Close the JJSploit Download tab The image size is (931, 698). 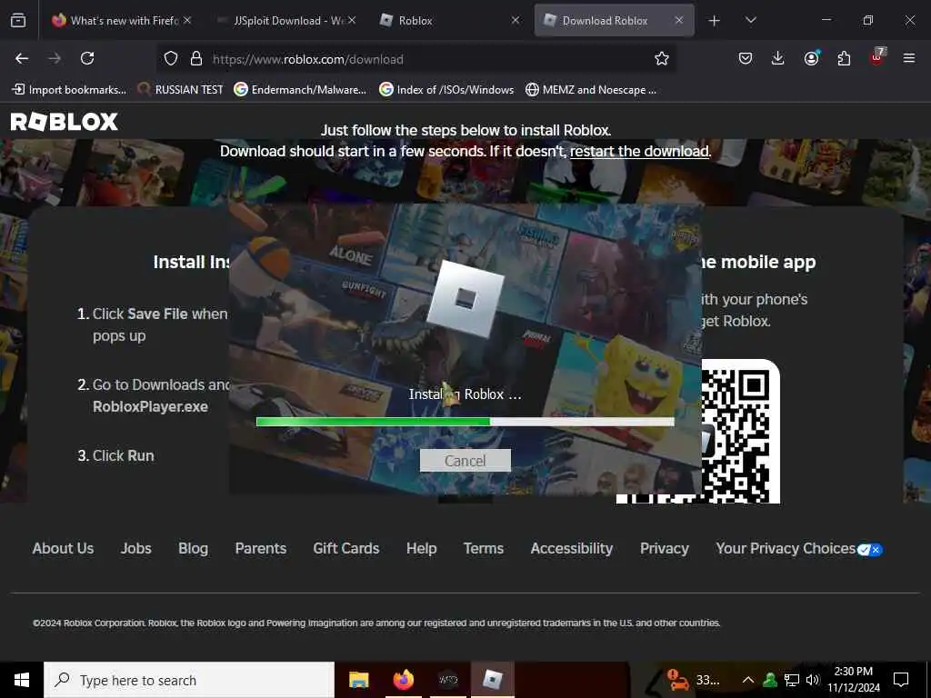pos(352,20)
